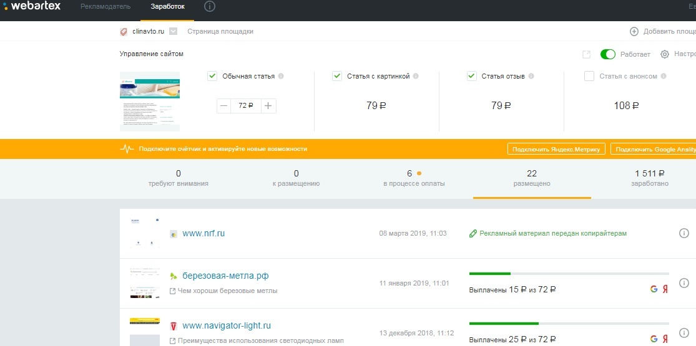Select 'требуют внимания' status tab
The height and width of the screenshot is (346, 696).
(179, 178)
